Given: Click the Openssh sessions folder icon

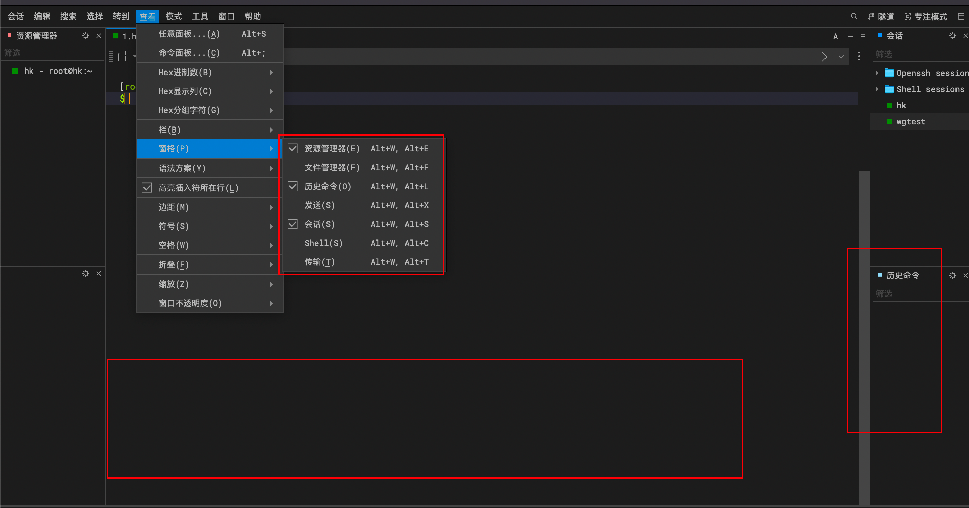Looking at the screenshot, I should [x=889, y=73].
